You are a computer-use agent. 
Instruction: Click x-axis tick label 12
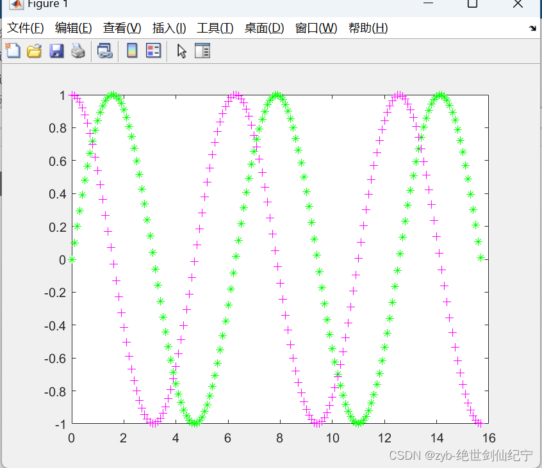tap(384, 438)
